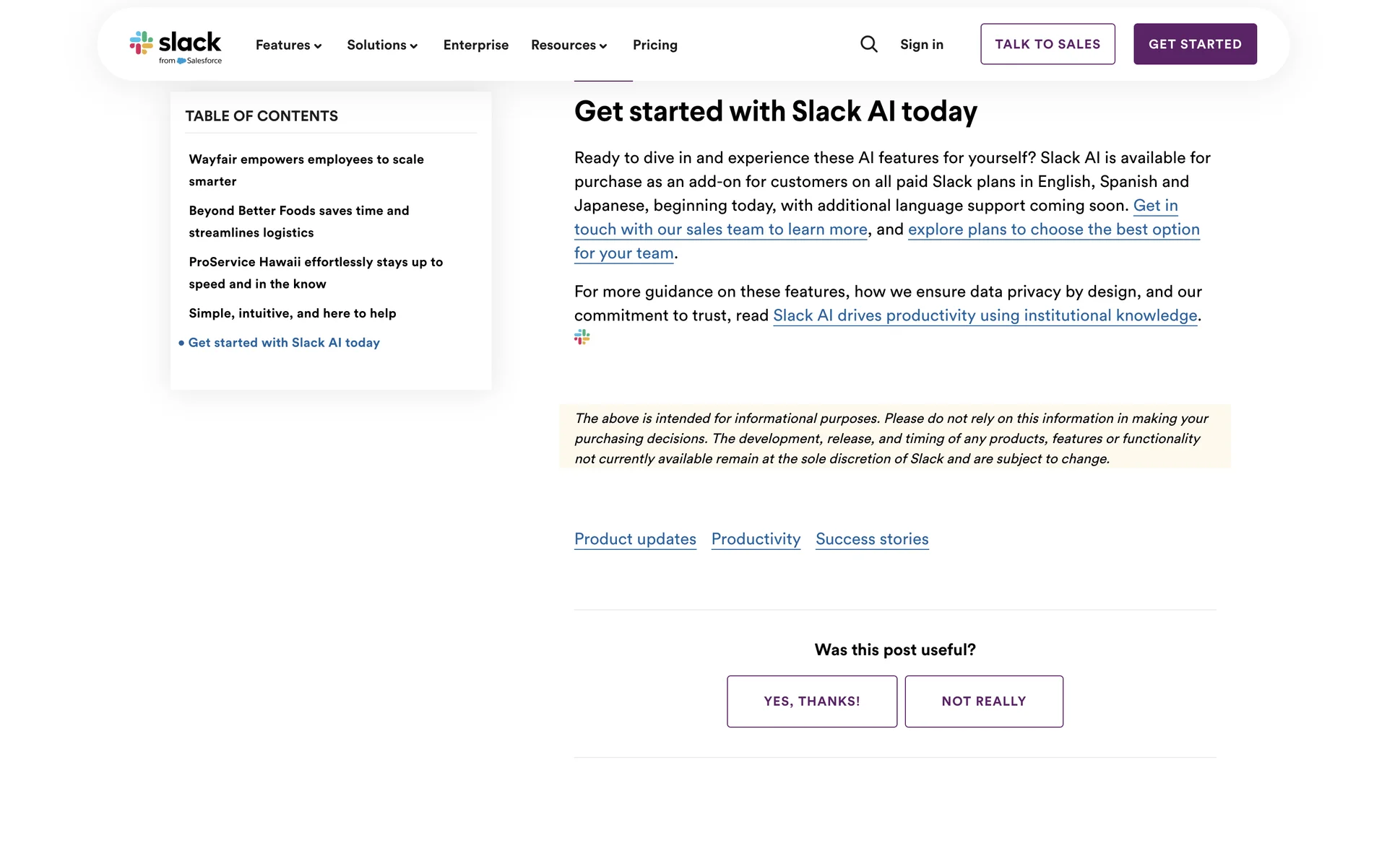Expand the Features dropdown menu
The image size is (1387, 866).
pos(288,45)
